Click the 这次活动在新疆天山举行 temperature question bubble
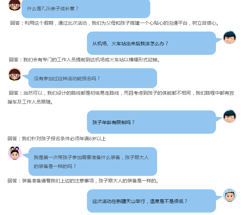 pos(151,201)
